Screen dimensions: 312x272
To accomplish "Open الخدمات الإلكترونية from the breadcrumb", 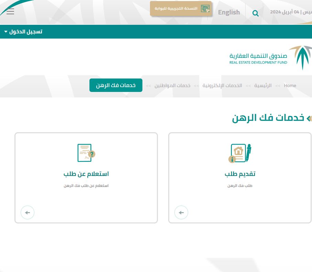I will [x=222, y=85].
